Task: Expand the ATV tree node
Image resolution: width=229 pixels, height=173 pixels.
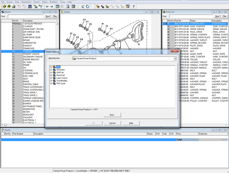Action: (51, 67)
